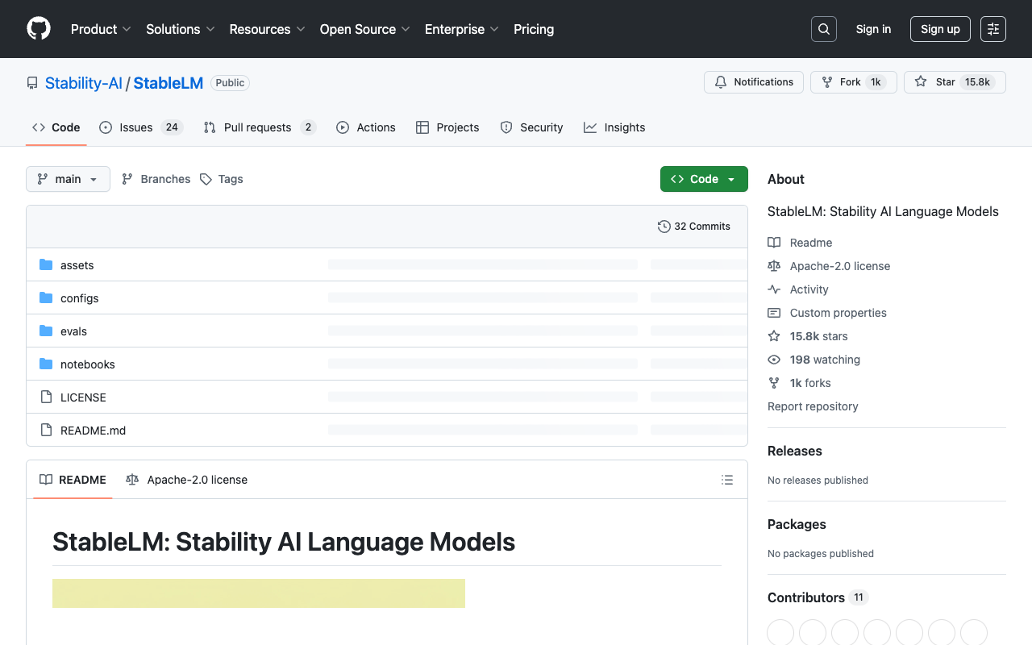Expand the Solutions menu
The image size is (1032, 645).
pos(181,29)
